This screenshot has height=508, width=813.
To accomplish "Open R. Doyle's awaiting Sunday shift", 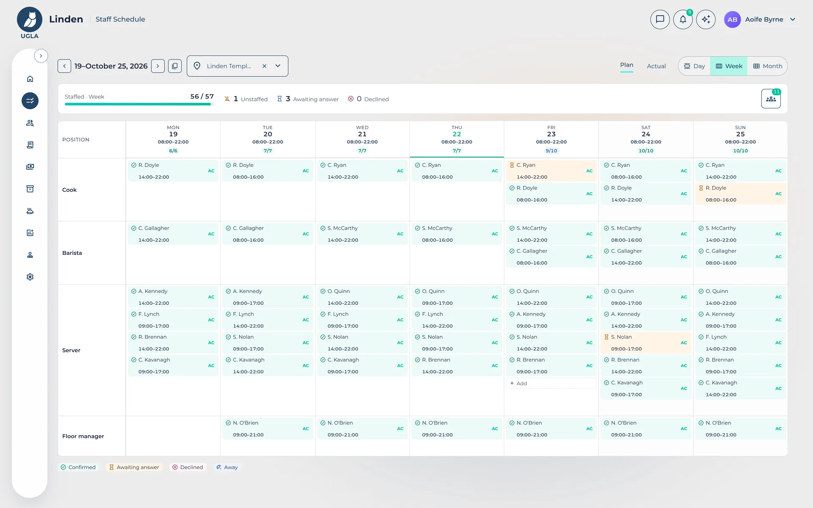I will pyautogui.click(x=740, y=194).
